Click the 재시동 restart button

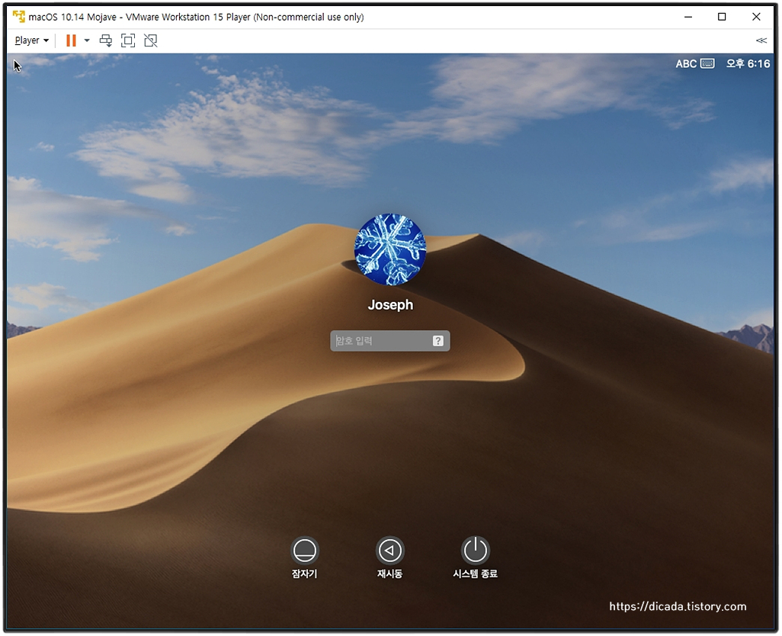pos(390,551)
